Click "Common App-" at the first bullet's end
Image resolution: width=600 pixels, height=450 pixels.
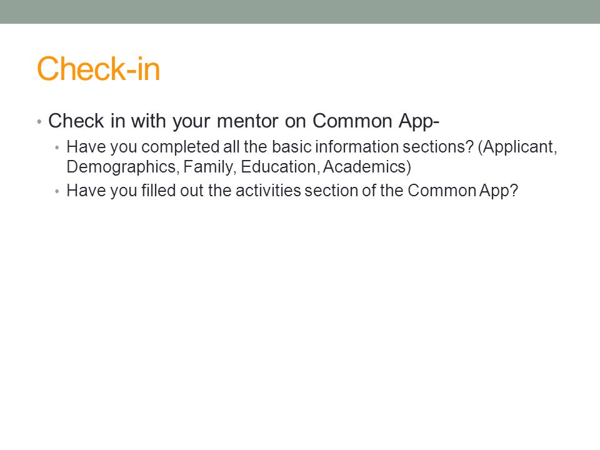376,122
